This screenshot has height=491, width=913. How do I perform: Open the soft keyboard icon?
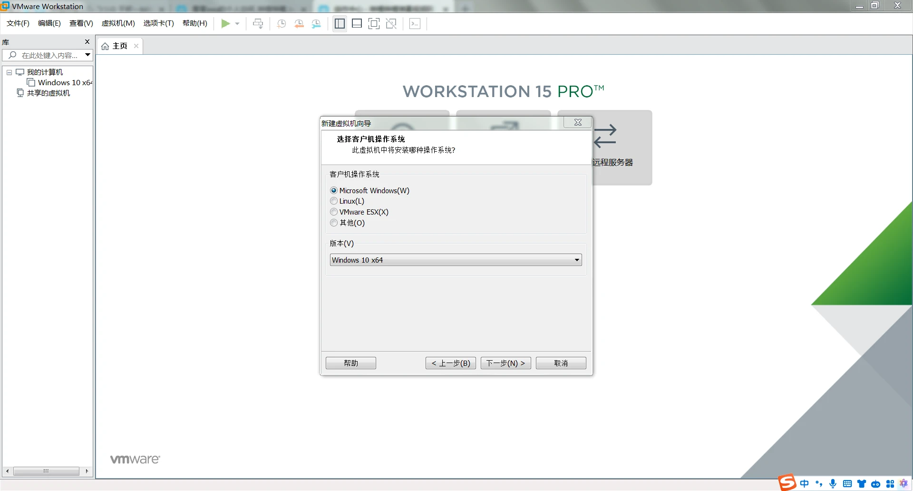847,484
